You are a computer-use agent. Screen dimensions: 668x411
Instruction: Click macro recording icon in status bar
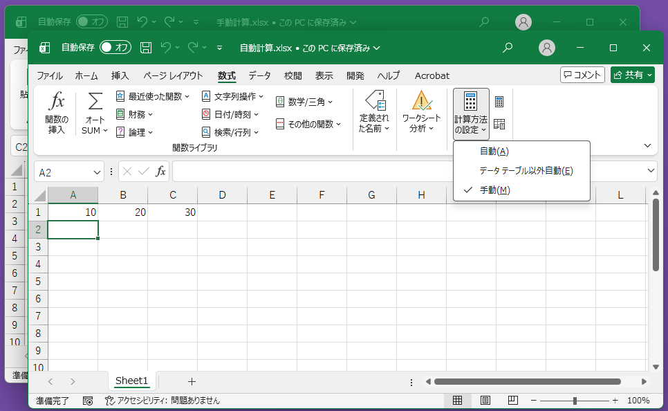(88, 401)
